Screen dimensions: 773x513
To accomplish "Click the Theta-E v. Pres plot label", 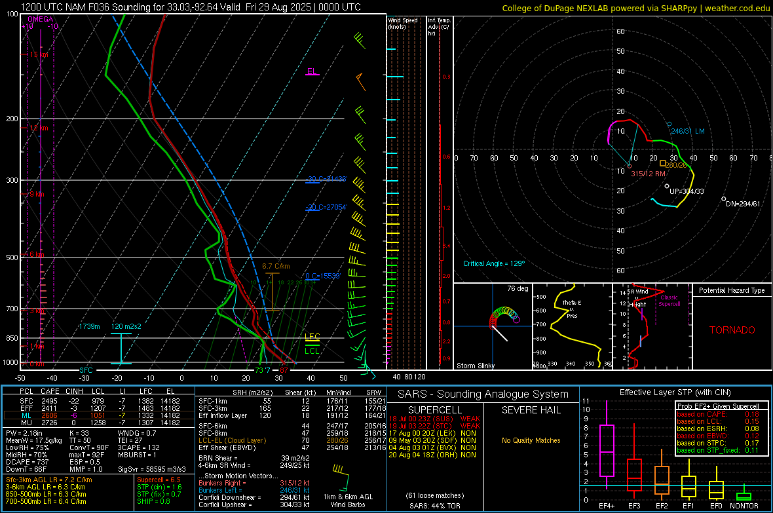I will click(572, 309).
